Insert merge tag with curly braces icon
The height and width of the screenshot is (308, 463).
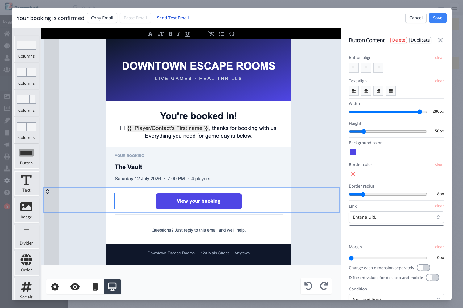[232, 34]
